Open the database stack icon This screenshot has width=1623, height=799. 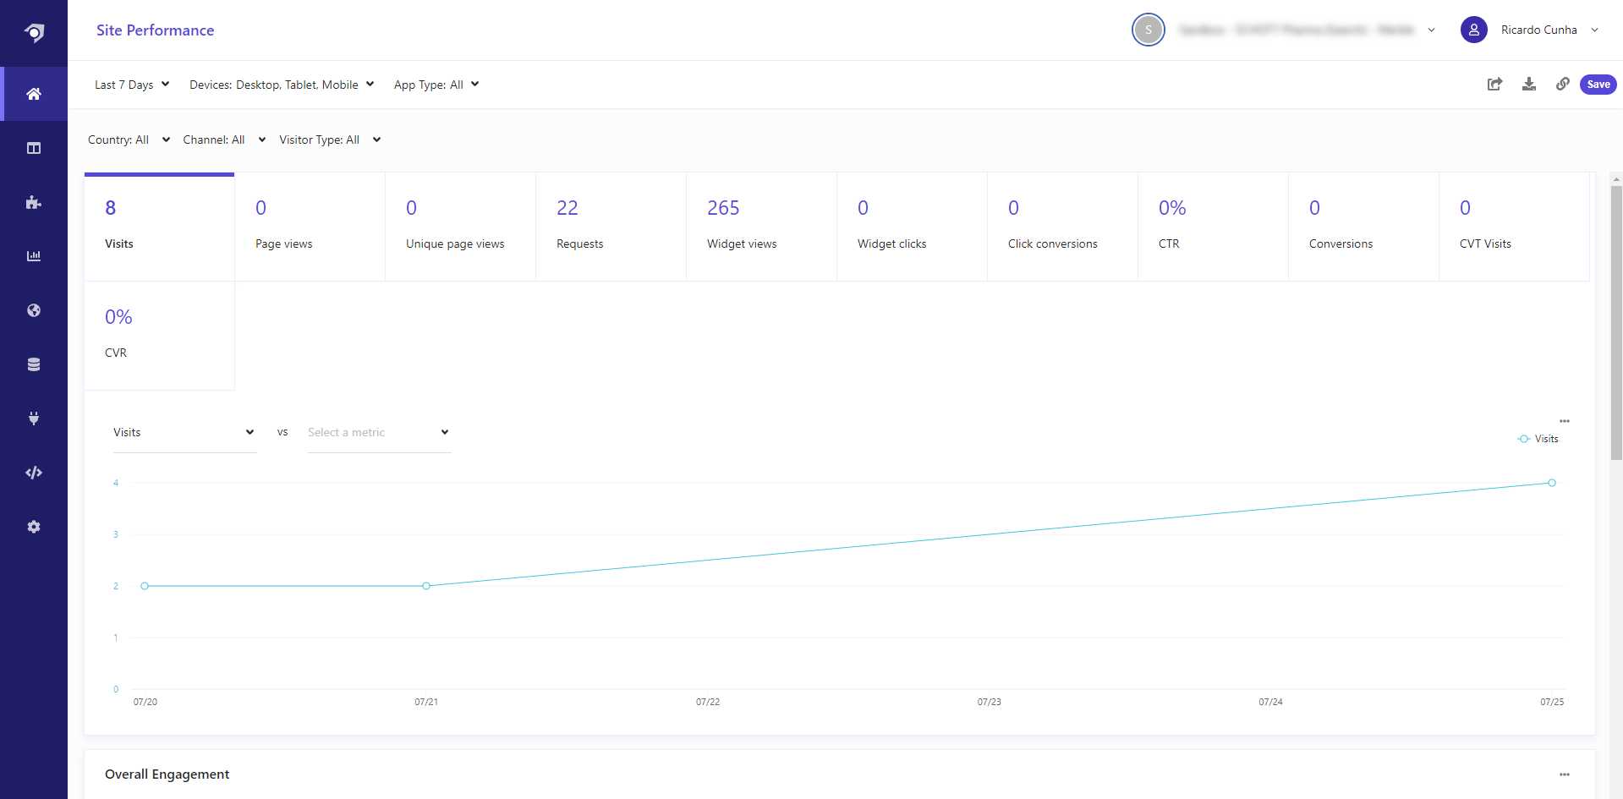tap(34, 364)
